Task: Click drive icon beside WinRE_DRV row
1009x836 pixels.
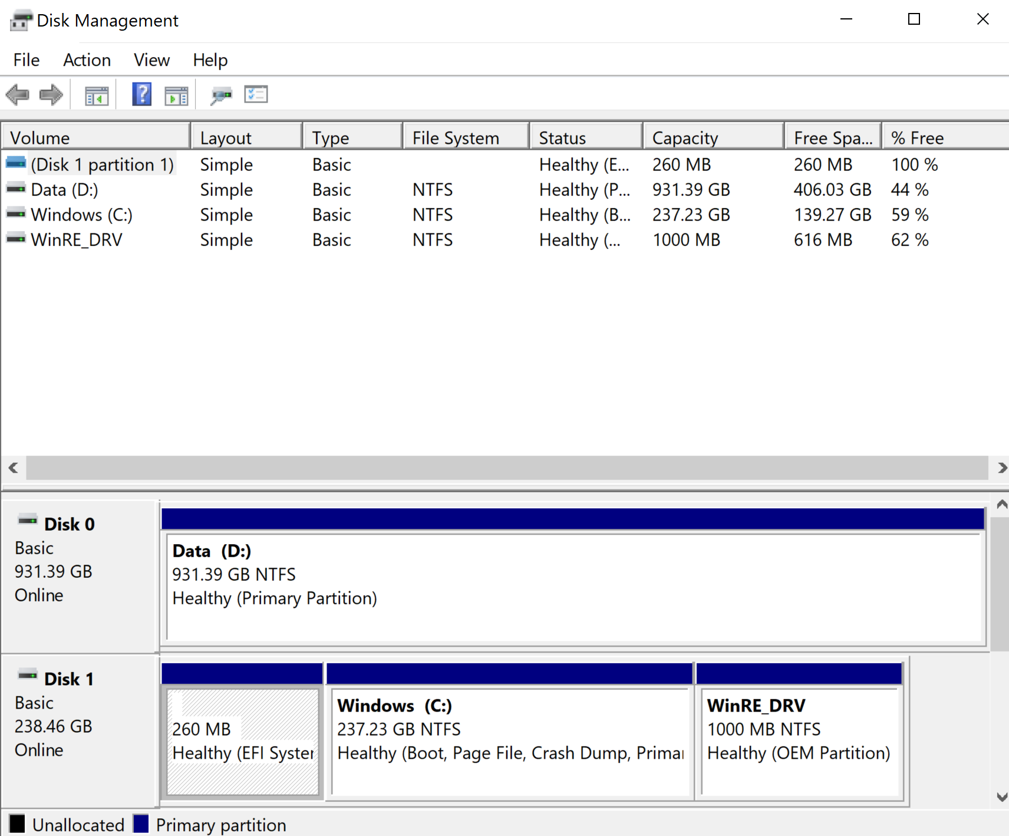Action: [x=16, y=239]
